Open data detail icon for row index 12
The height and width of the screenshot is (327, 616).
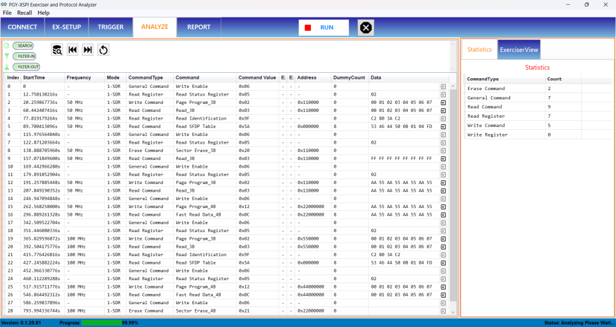443,183
